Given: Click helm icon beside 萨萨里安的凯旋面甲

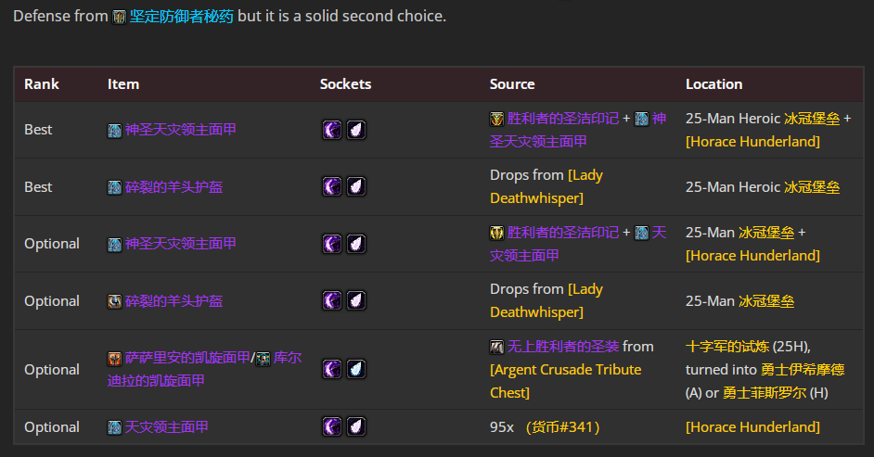Looking at the screenshot, I should [x=114, y=359].
